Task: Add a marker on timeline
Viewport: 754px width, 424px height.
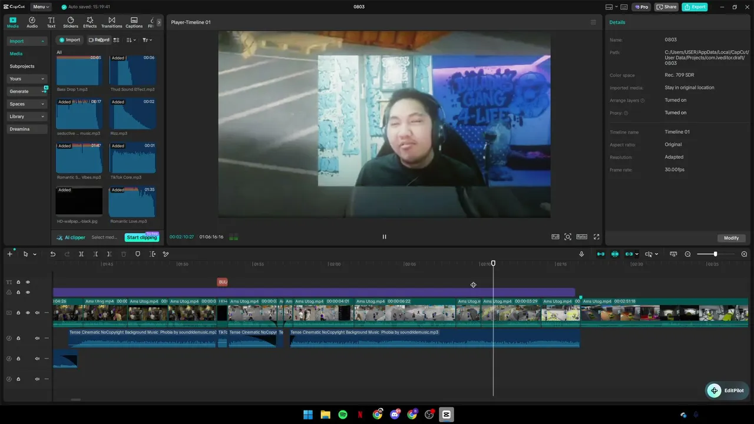Action: click(138, 254)
